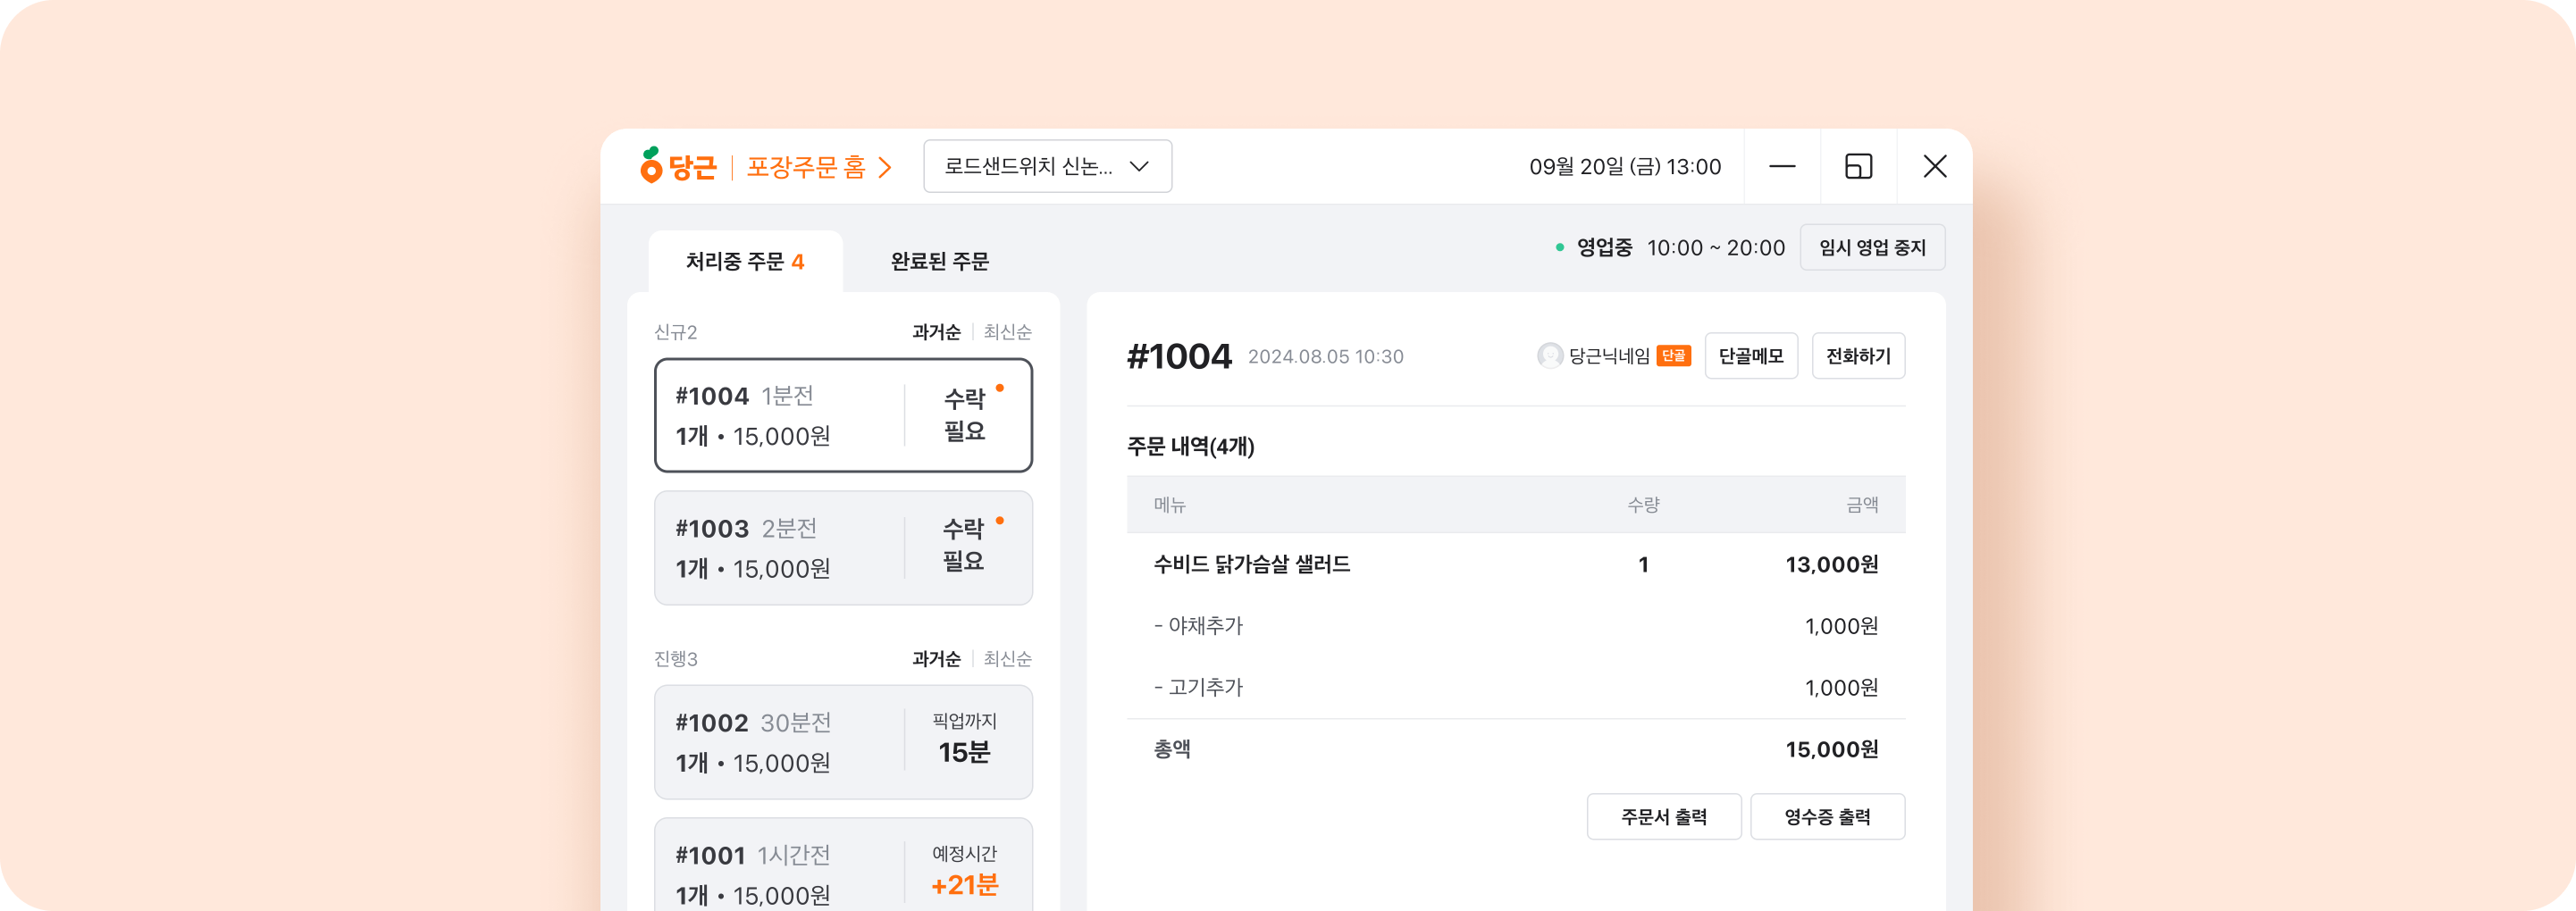This screenshot has width=2576, height=911.
Task: Switch sorting to 최신순 in 신규 section
Action: point(1009,331)
